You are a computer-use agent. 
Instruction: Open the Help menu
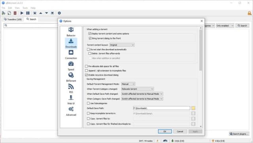coord(33,8)
